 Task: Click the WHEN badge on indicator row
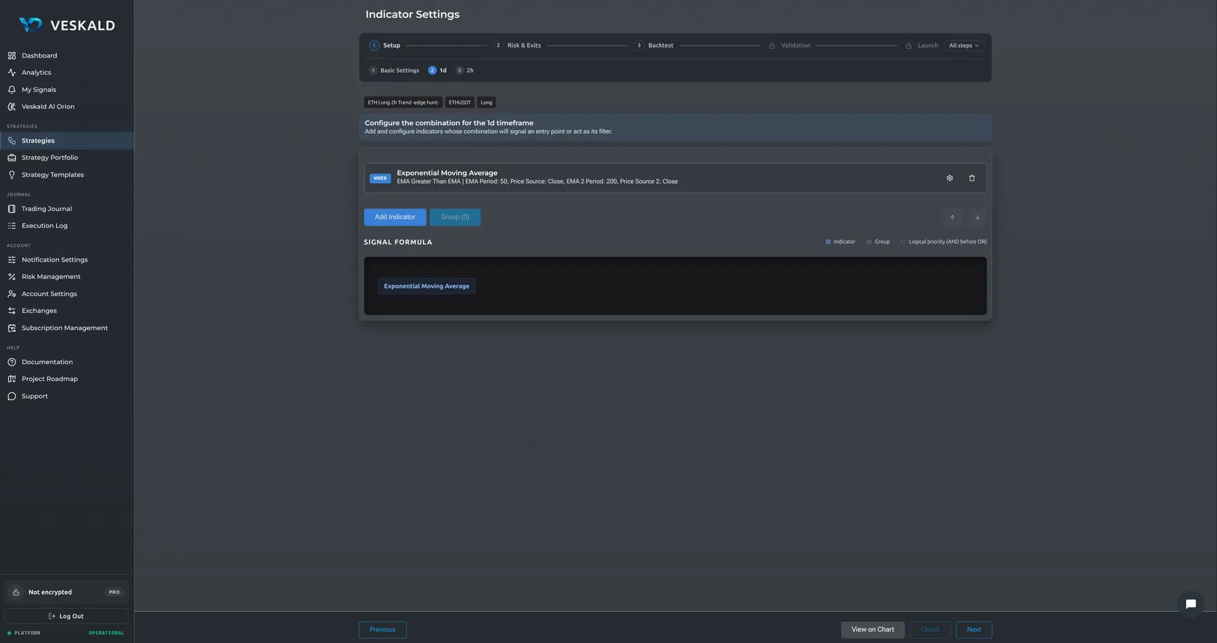pyautogui.click(x=380, y=179)
